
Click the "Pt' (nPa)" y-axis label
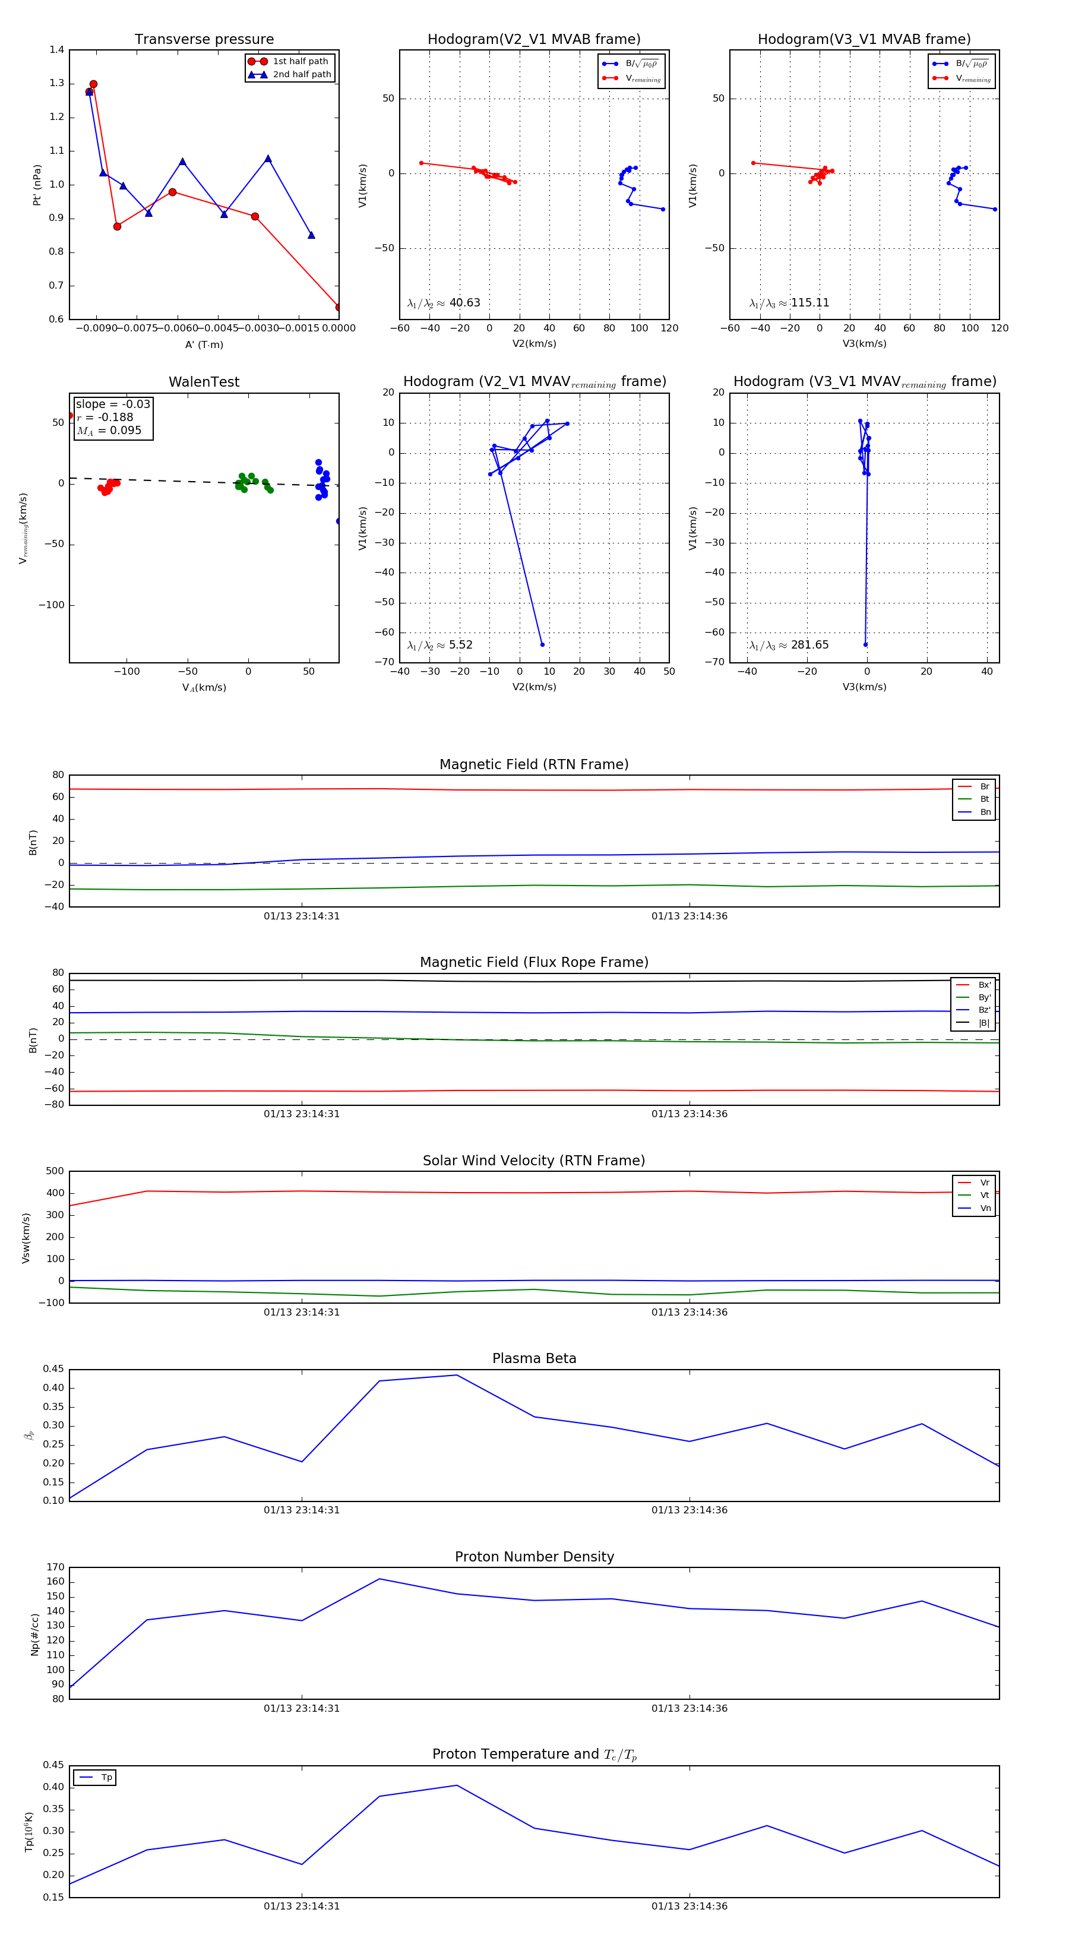click(x=36, y=185)
